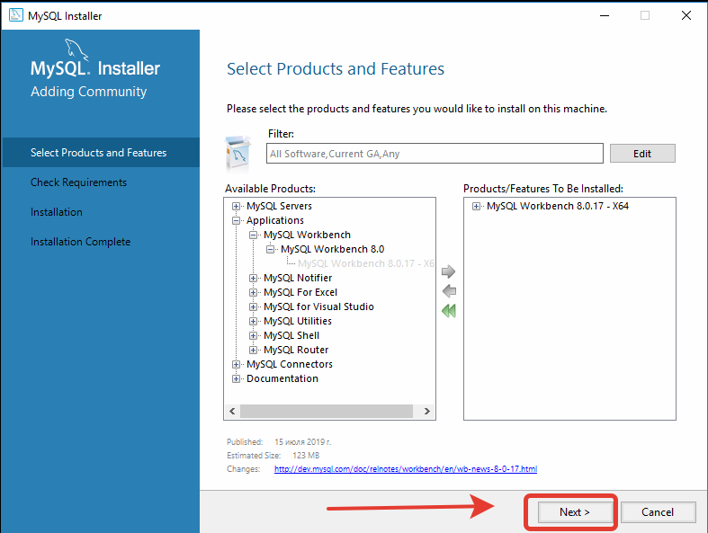Collapse the MySQL Workbench node
The image size is (708, 533).
[253, 235]
